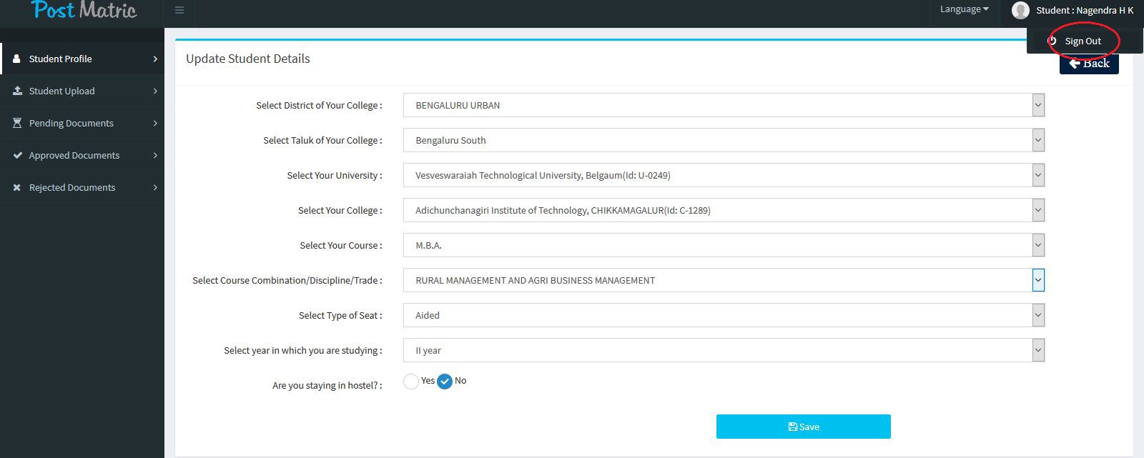Click the Pending Documents hourglass icon
This screenshot has width=1144, height=458.
[x=17, y=123]
